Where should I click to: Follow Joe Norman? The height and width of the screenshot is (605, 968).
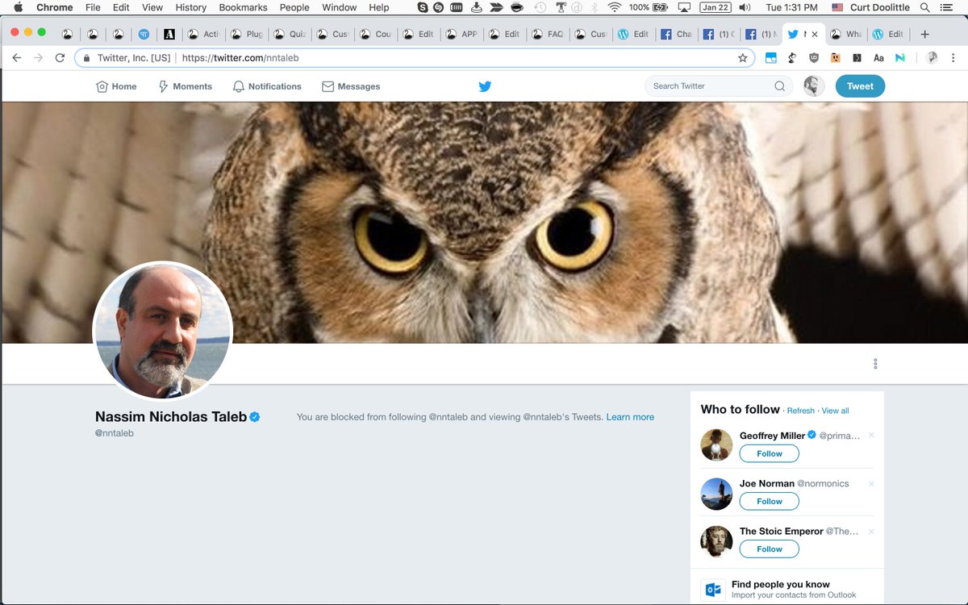tap(769, 501)
